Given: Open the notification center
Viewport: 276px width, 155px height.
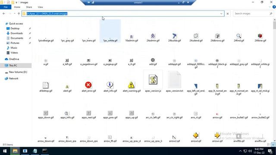Looking at the screenshot, I should [x=270, y=151].
